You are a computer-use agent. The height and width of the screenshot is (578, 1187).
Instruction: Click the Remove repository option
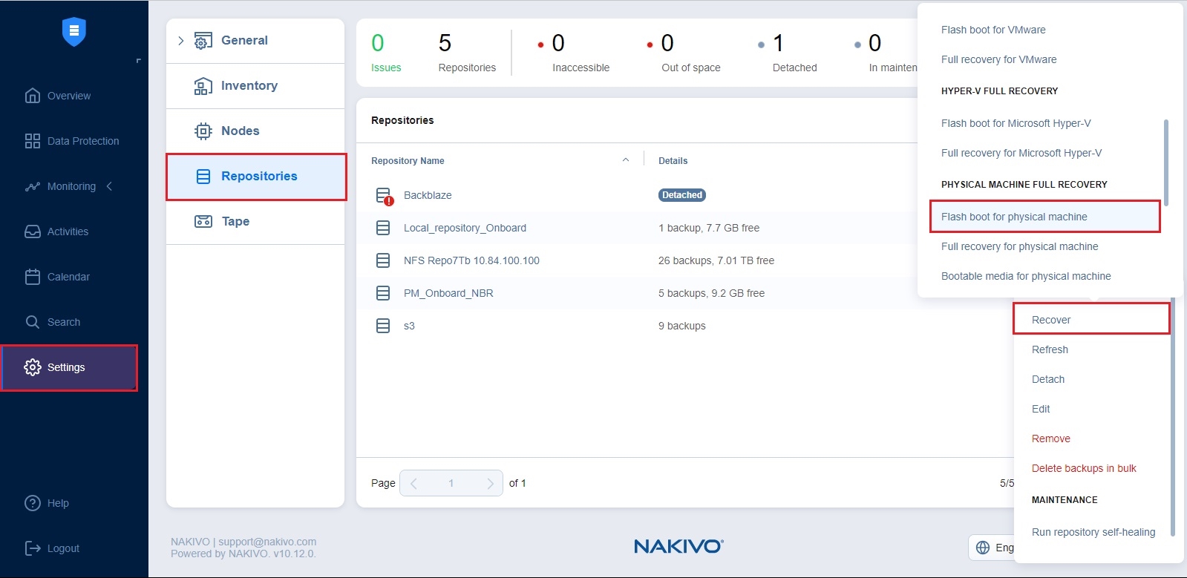point(1050,439)
